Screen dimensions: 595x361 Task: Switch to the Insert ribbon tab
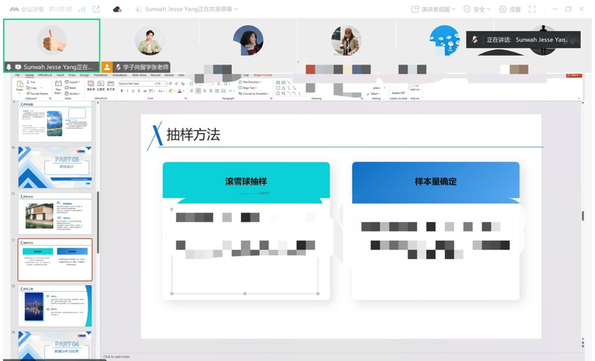pos(60,75)
